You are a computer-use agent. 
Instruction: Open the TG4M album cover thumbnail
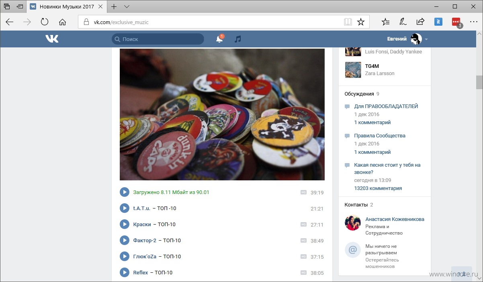tap(353, 70)
